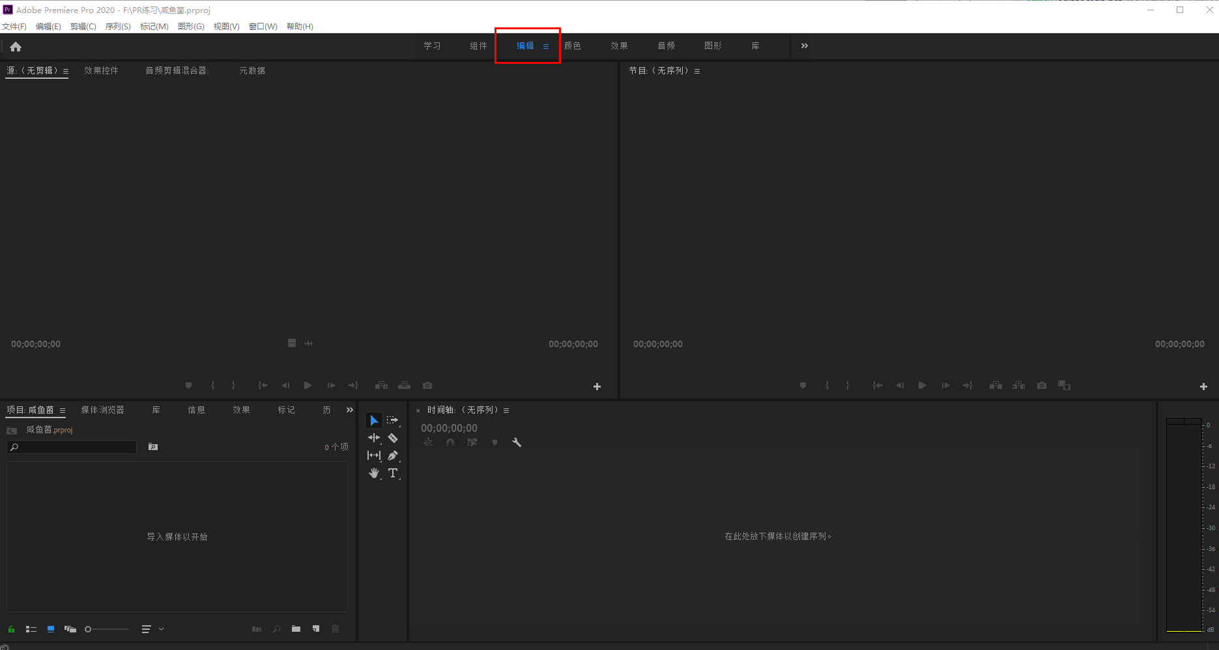Open the 窗口(W) menu
The image size is (1219, 650).
[263, 27]
